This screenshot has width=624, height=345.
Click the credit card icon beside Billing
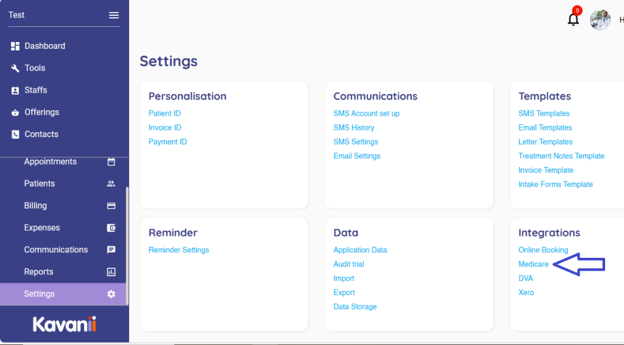[111, 206]
